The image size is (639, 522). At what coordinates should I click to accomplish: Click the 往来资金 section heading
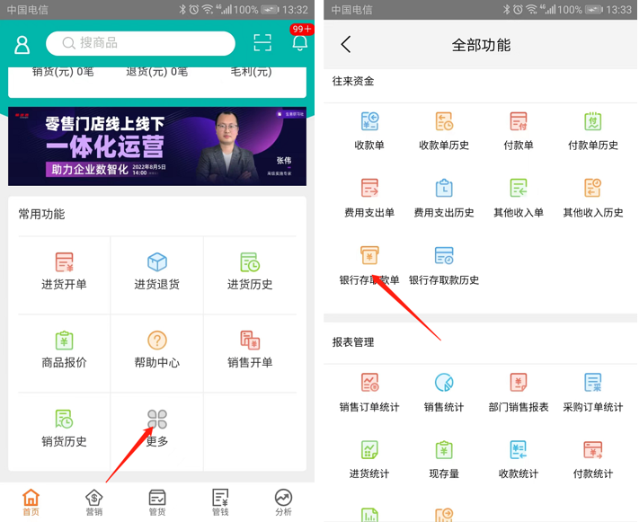click(x=353, y=81)
